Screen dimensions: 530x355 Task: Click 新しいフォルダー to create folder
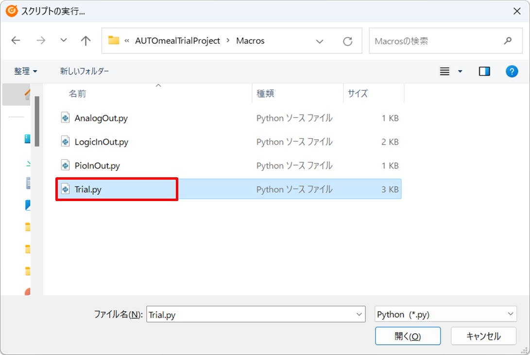[85, 71]
